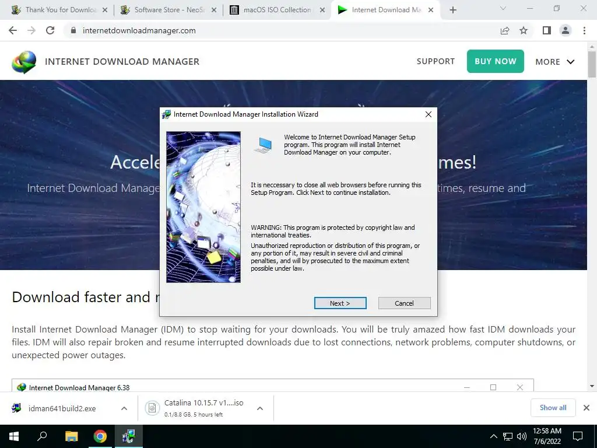This screenshot has height=448, width=597.
Task: Close the downloads bar
Action: pos(587,408)
